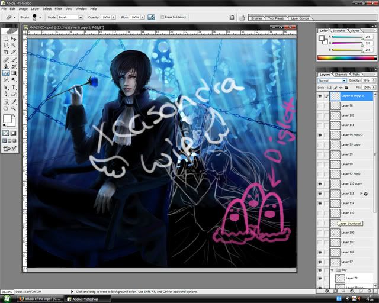Select the Hand tool
The width and height of the screenshot is (379, 303).
click(x=6, y=108)
